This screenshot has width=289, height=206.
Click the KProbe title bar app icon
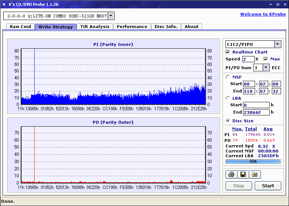tap(4, 4)
